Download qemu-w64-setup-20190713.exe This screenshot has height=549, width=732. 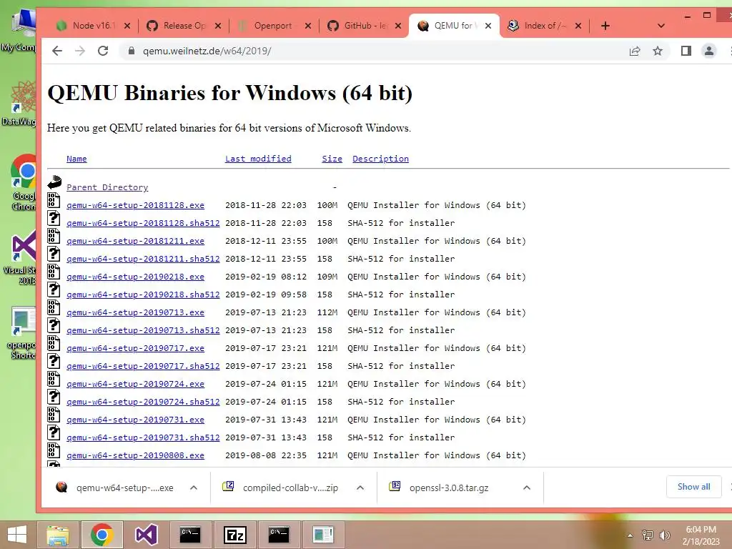[x=135, y=312]
